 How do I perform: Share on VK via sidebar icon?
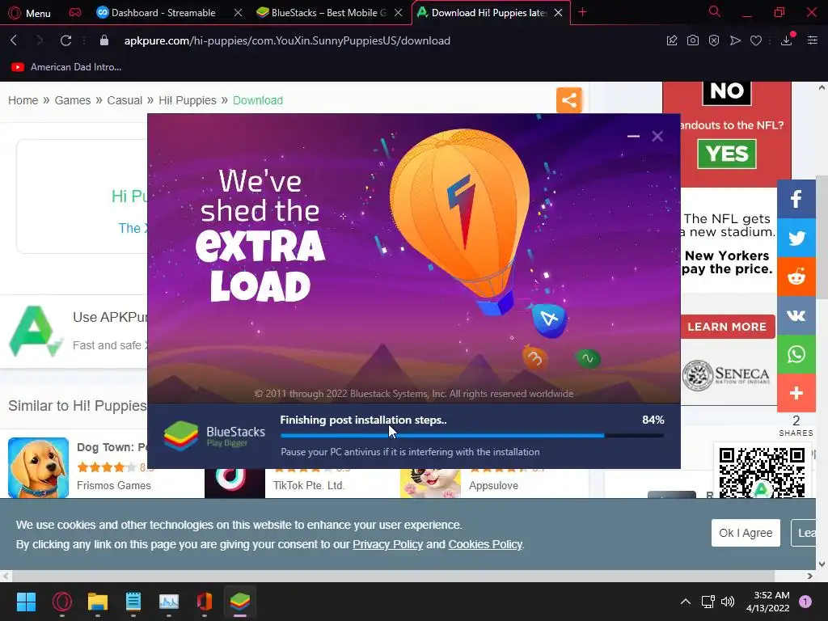[796, 315]
